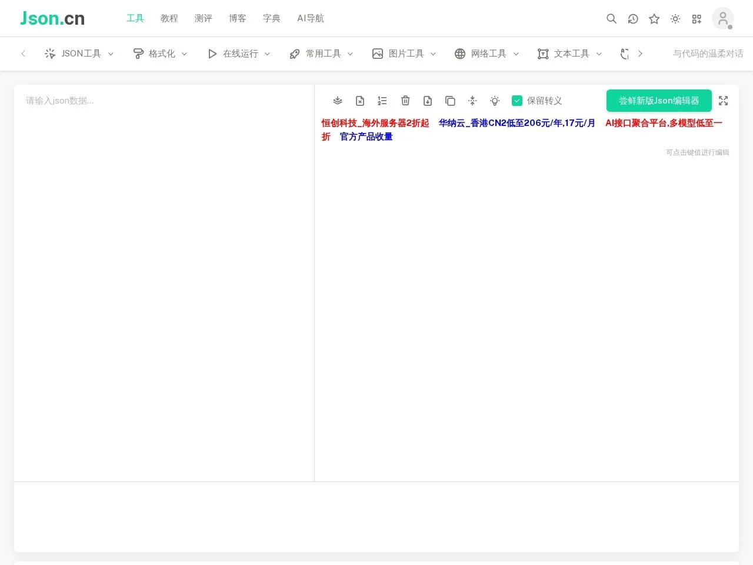This screenshot has width=753, height=565.
Task: Uncheck the 保留转义 checkbox
Action: tap(517, 101)
